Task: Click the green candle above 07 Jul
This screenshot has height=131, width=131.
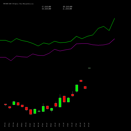Action: coord(43,109)
